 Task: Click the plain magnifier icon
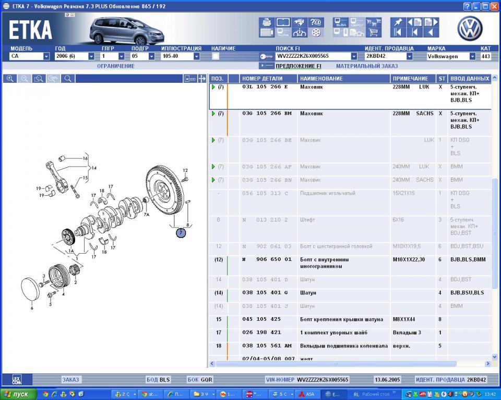[68, 79]
